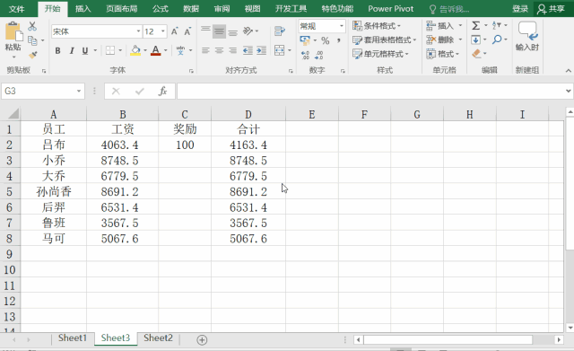The width and height of the screenshot is (574, 351).
Task: Decrease indent icon
Action: coord(248,50)
